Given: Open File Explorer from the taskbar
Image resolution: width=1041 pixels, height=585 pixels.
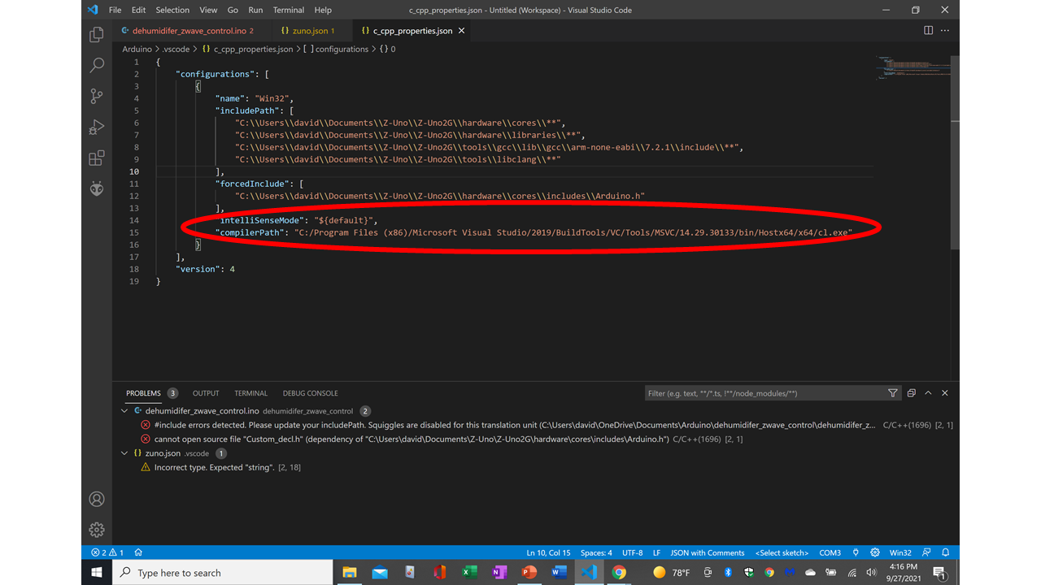Looking at the screenshot, I should pos(350,573).
